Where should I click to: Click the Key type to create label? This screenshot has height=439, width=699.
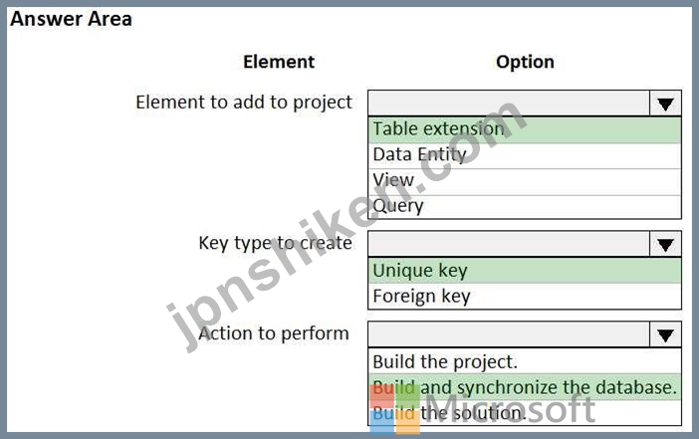[275, 243]
